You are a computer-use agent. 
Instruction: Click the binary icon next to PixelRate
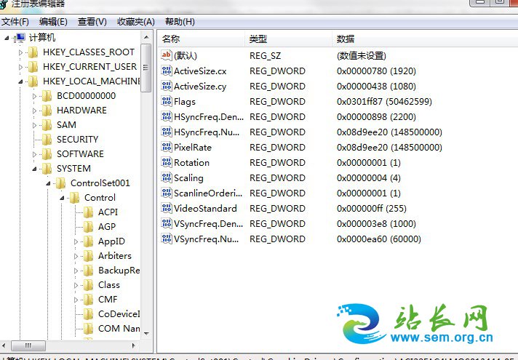tap(167, 148)
